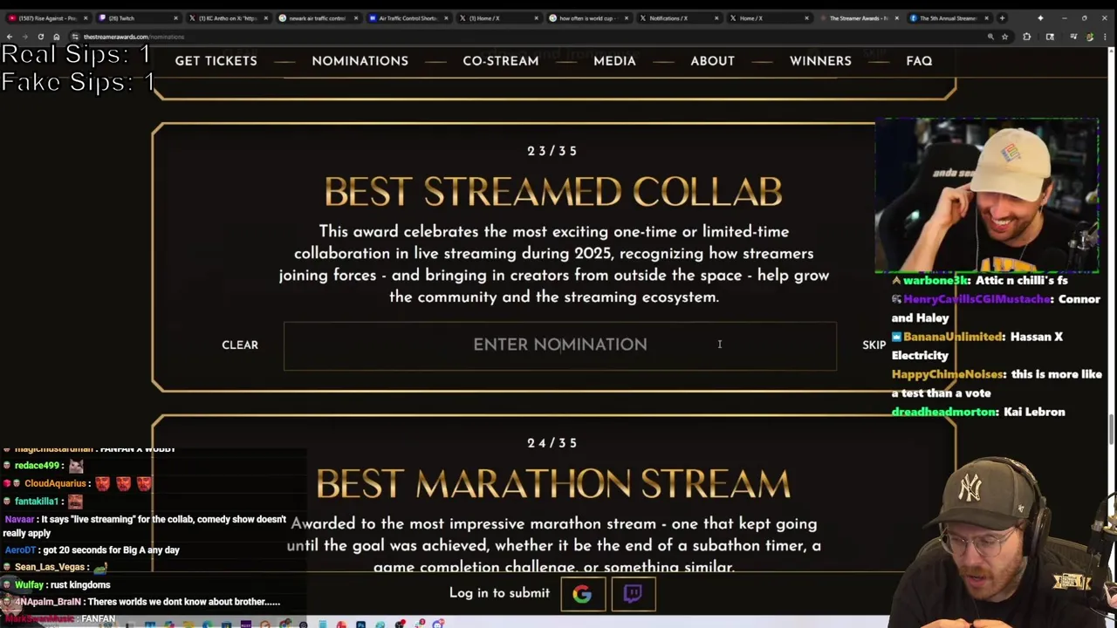Switch to the Rise Against YouTube tab
This screenshot has height=628, width=1117.
click(45, 17)
